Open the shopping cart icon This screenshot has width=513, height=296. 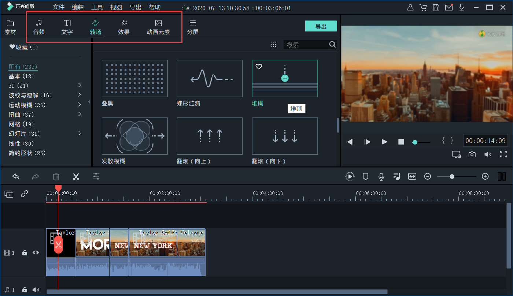tap(423, 8)
